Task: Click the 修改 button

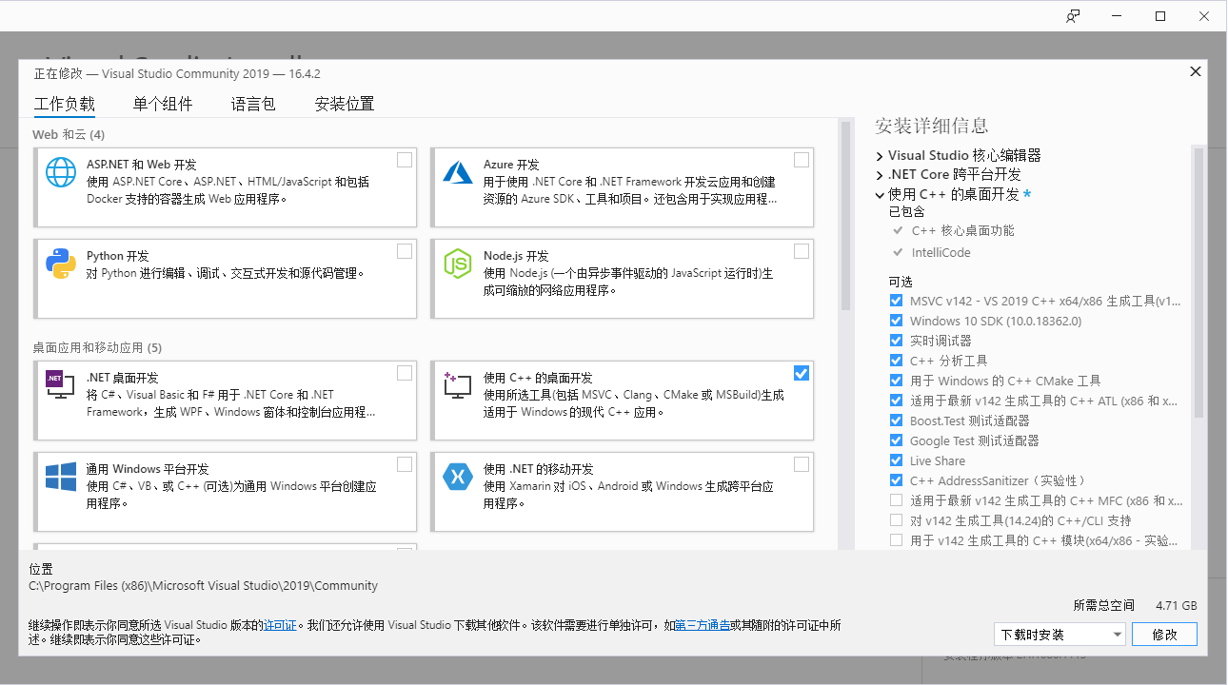Action: pyautogui.click(x=1165, y=635)
